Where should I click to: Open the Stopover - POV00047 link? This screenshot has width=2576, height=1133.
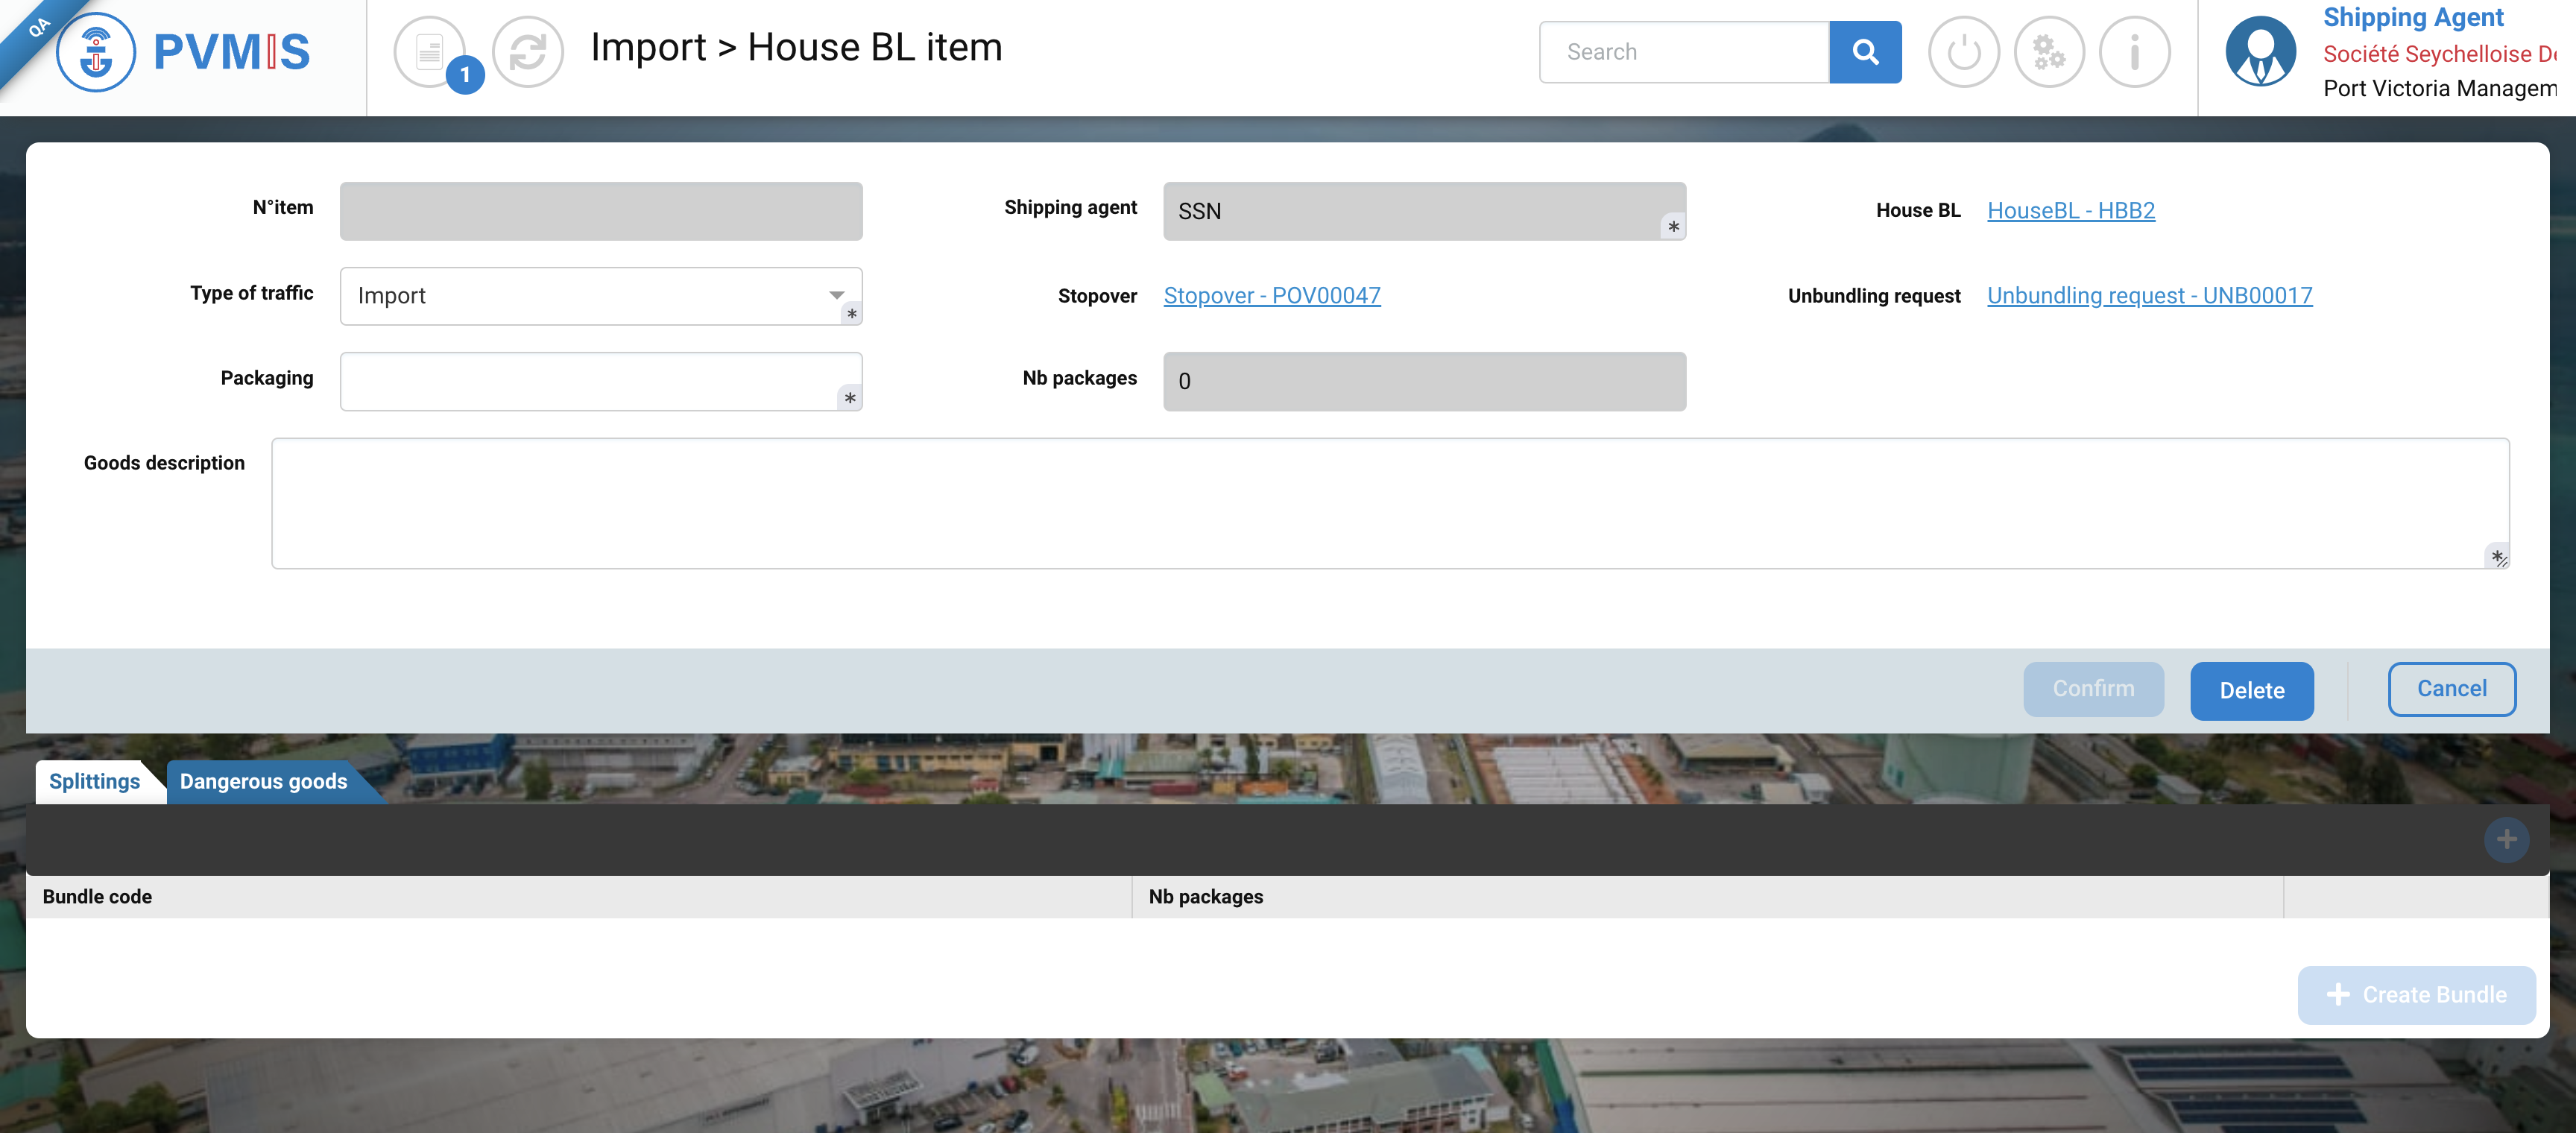(1271, 295)
